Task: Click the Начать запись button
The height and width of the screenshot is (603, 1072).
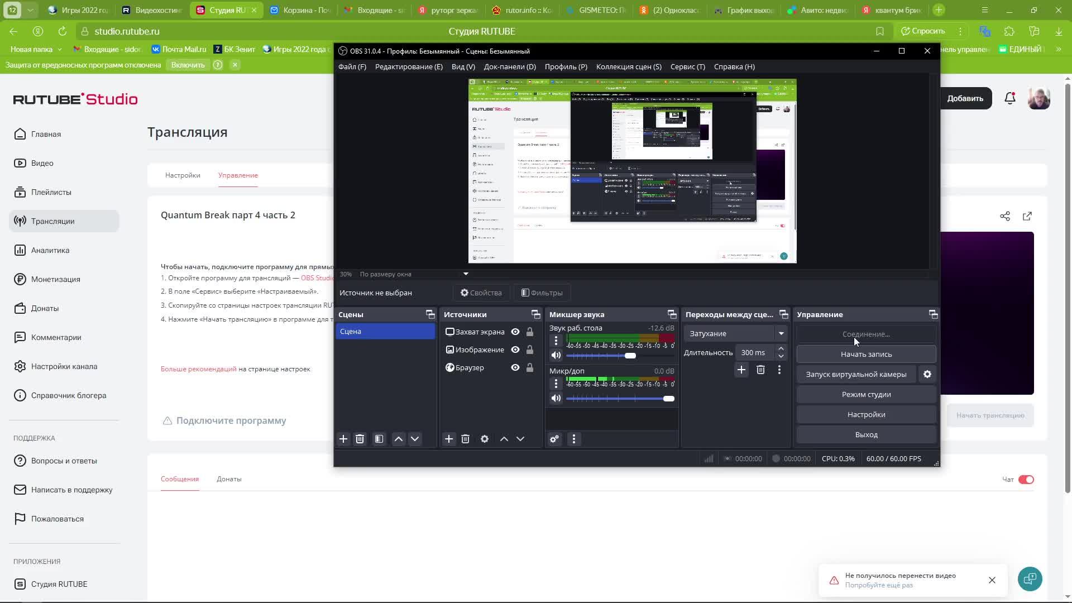Action: tap(866, 354)
